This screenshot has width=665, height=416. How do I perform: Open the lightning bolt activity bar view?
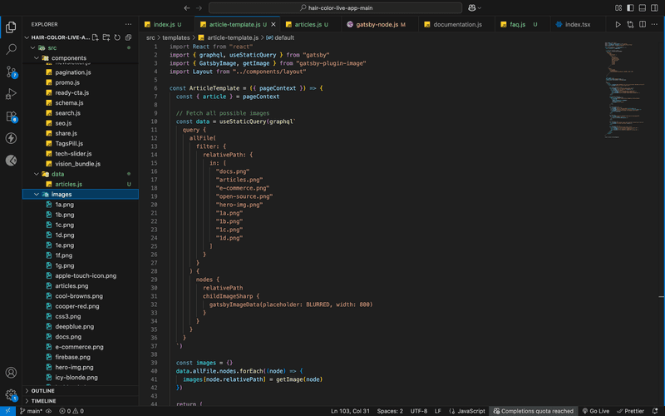click(11, 138)
